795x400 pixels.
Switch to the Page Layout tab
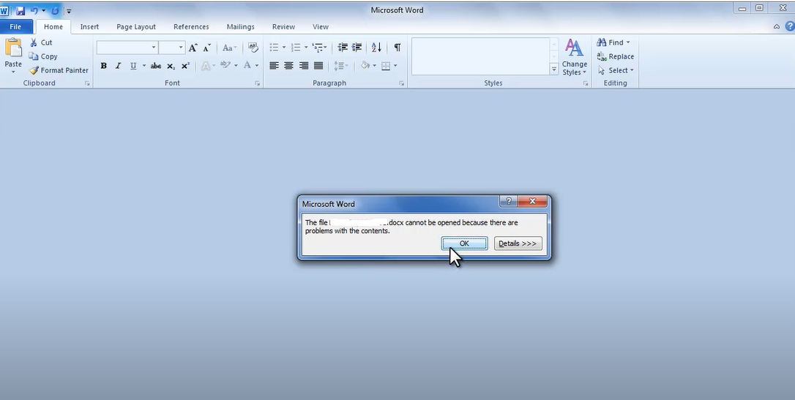[136, 27]
